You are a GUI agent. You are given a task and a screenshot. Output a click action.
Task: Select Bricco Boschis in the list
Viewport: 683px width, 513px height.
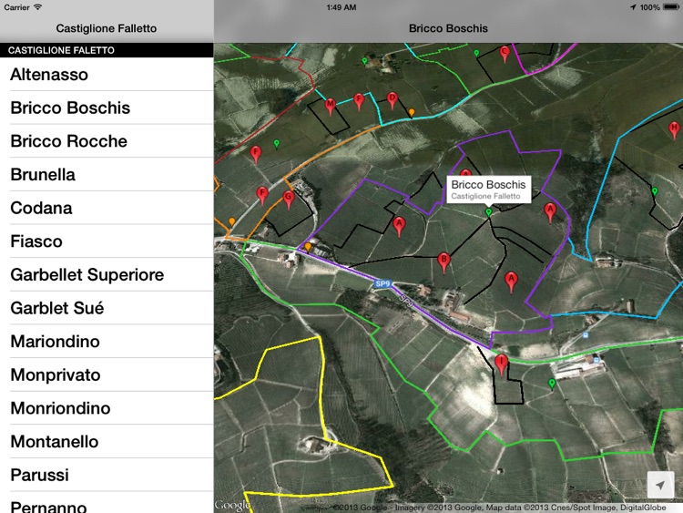107,108
